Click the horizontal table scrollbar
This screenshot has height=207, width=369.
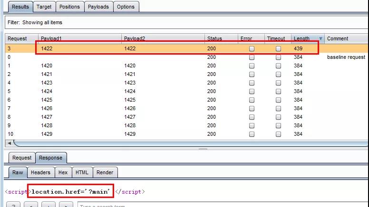(x=191, y=143)
